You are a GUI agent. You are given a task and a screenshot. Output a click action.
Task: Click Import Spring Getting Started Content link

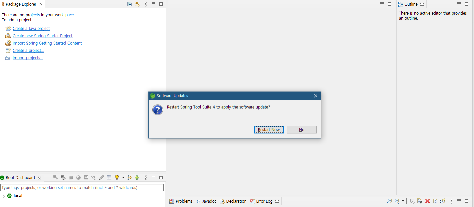(x=47, y=43)
